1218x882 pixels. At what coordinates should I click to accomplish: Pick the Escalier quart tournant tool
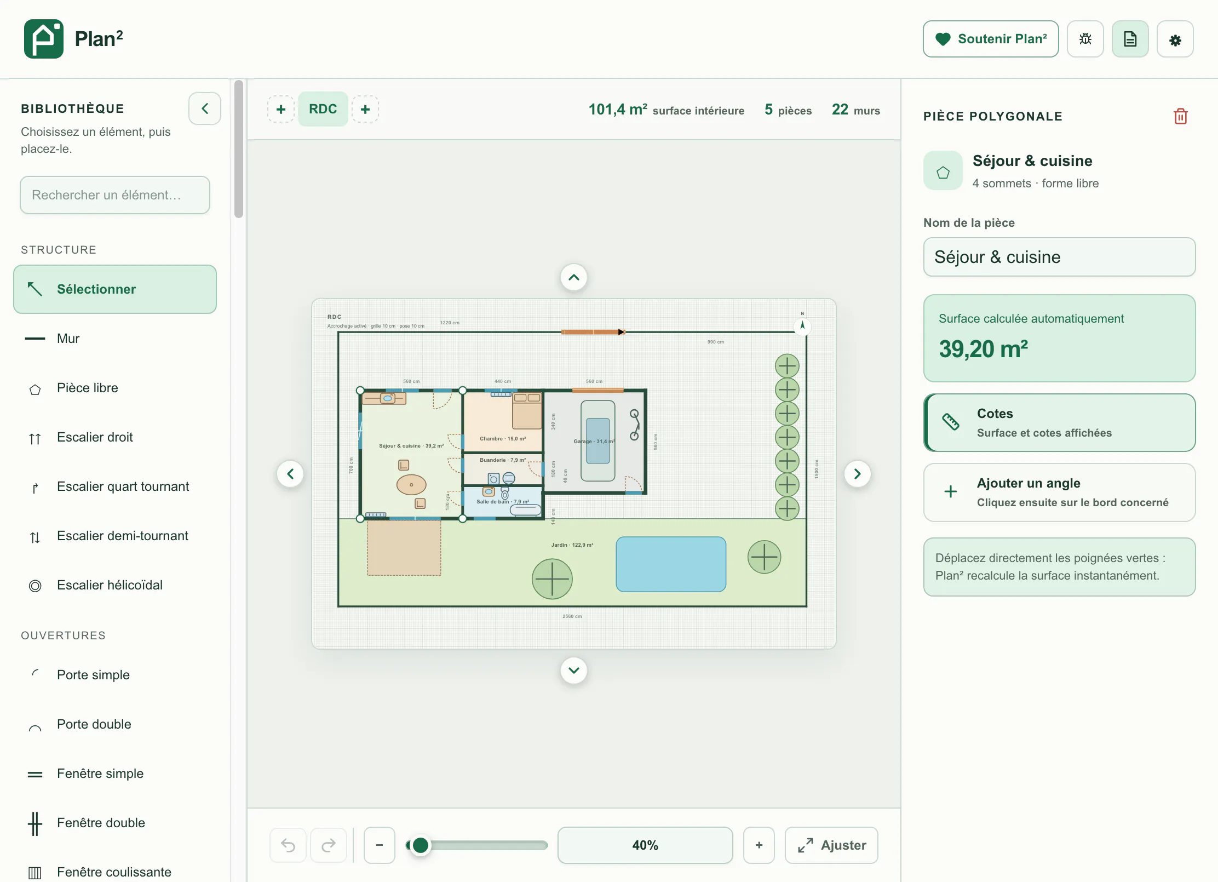[x=115, y=486]
